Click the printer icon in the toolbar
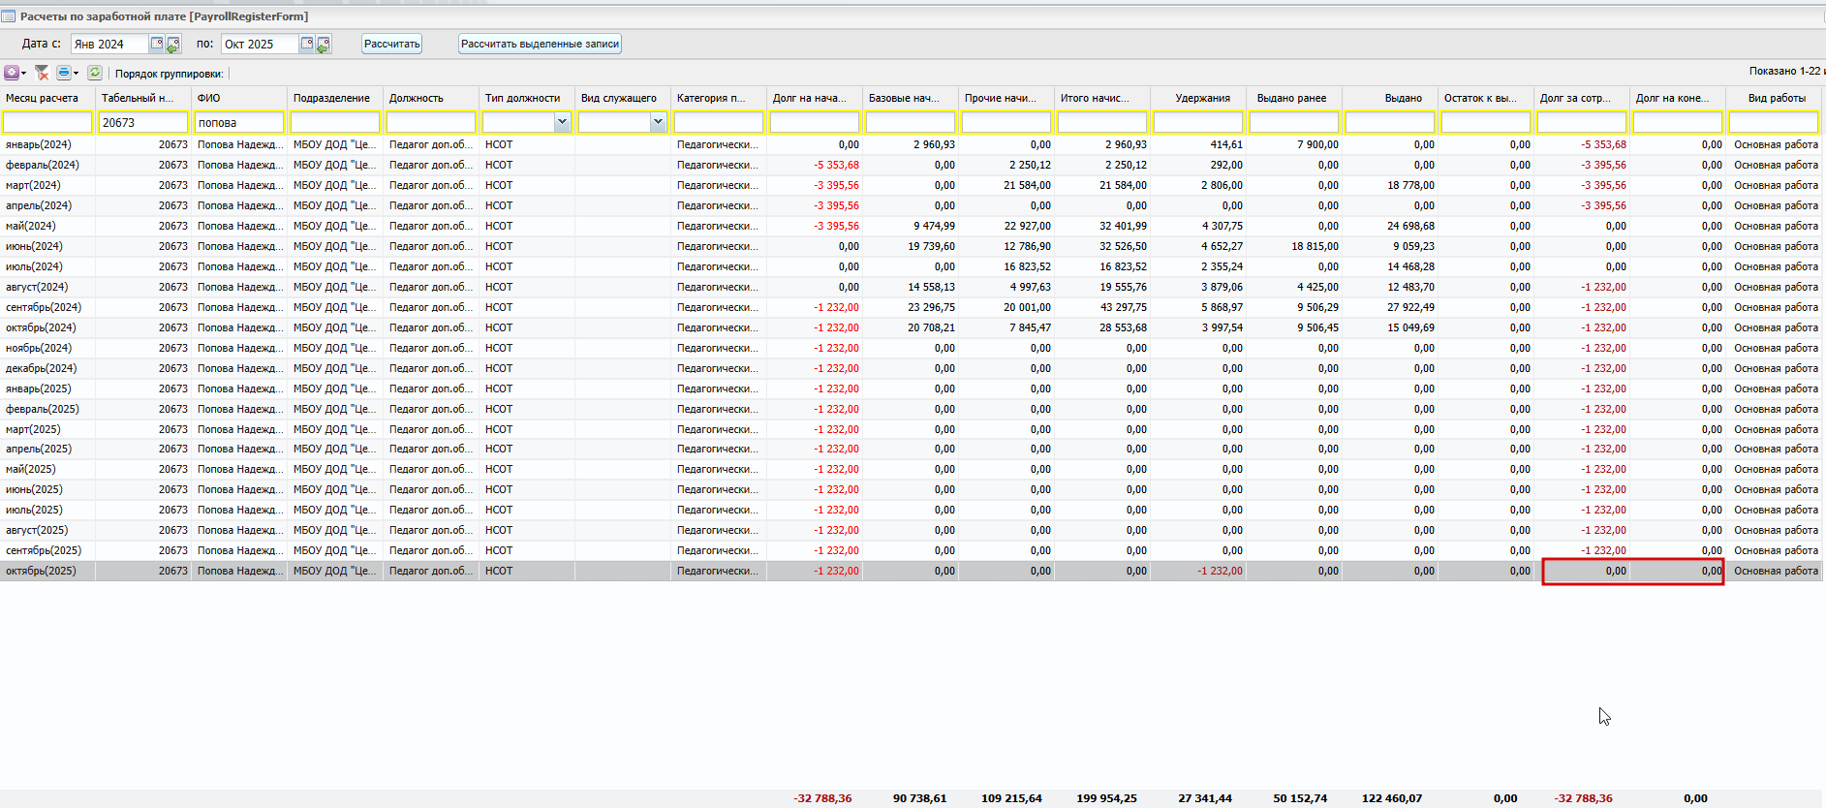 coord(63,73)
